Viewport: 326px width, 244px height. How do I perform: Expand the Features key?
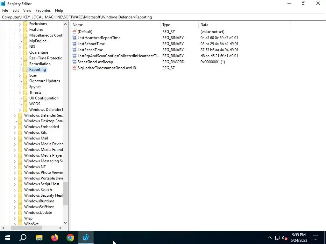pos(20,30)
